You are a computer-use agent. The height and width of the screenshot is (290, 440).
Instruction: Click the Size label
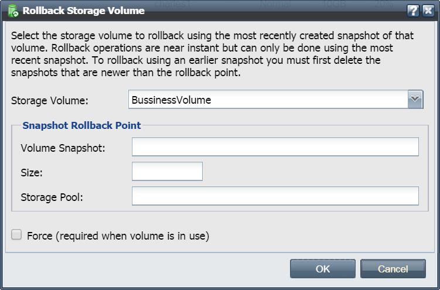(x=32, y=172)
